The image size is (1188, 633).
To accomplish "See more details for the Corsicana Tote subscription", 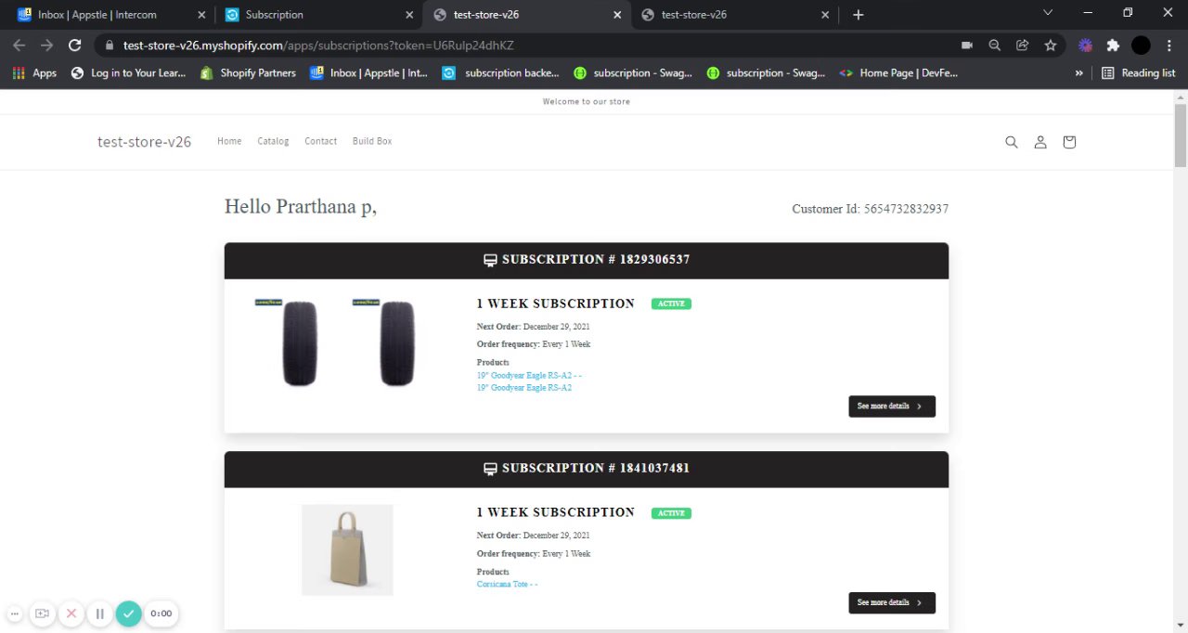I will (x=891, y=603).
